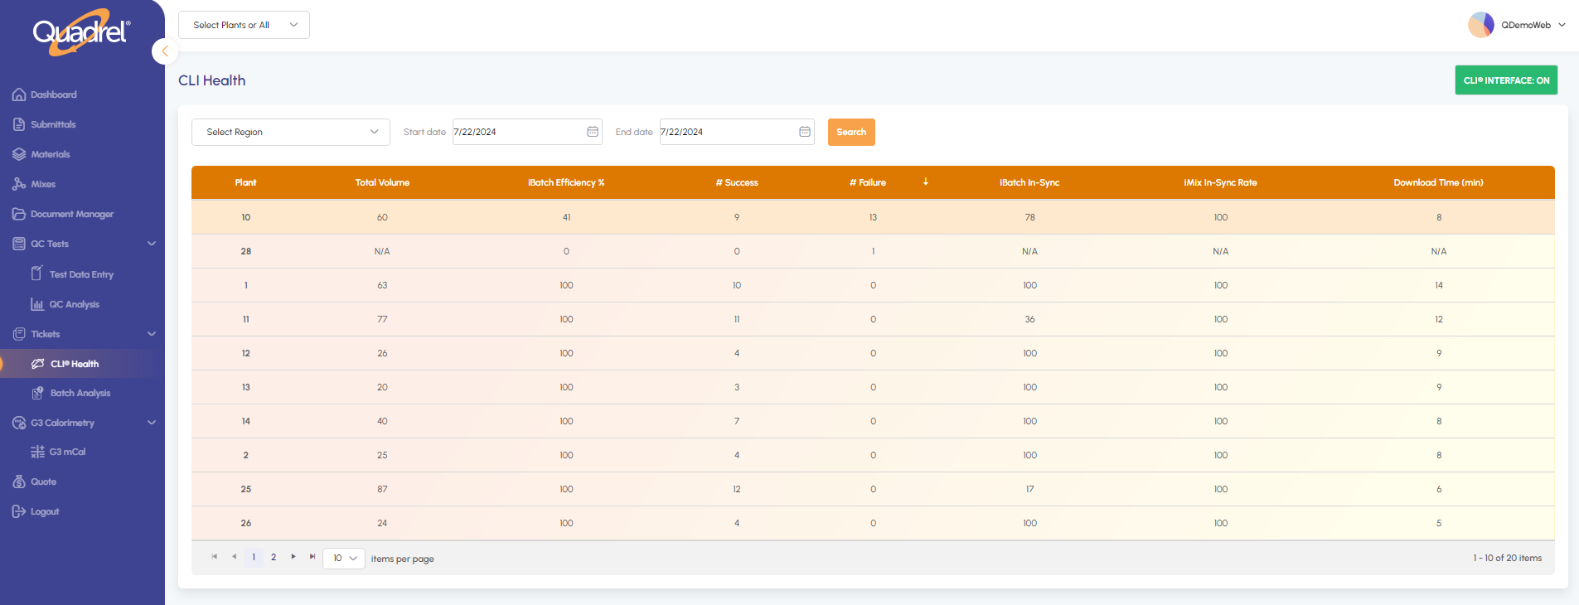Jump to the last page of results
This screenshot has width=1579, height=605.
coord(312,557)
